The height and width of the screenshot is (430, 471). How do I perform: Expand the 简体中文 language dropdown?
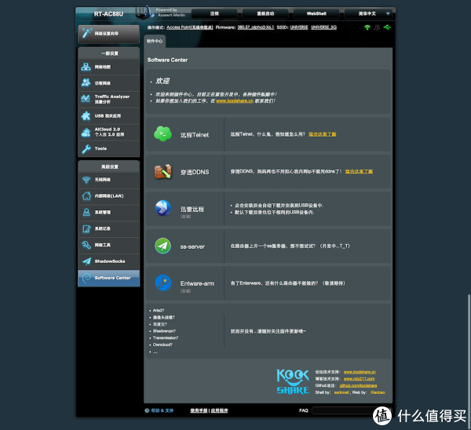pos(367,13)
